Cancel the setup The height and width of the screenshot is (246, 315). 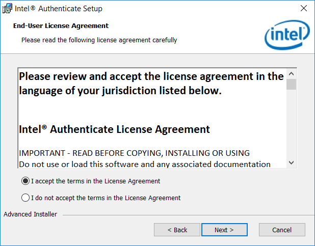[x=282, y=230]
